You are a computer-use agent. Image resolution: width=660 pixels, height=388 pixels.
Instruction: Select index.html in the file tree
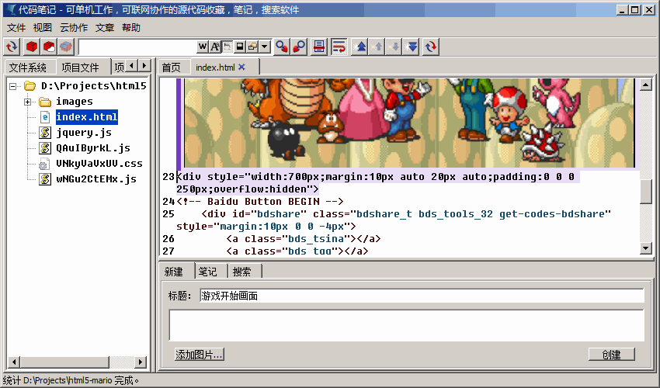(87, 117)
